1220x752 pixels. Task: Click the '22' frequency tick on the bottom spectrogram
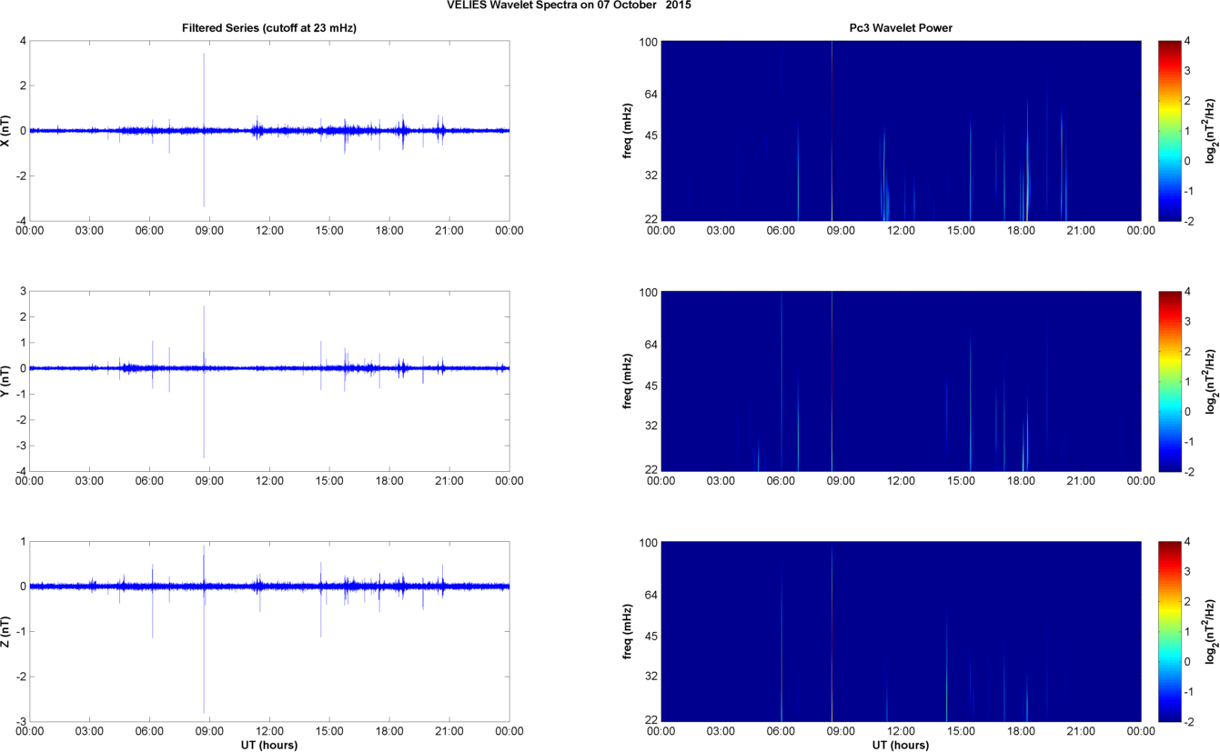(x=650, y=720)
